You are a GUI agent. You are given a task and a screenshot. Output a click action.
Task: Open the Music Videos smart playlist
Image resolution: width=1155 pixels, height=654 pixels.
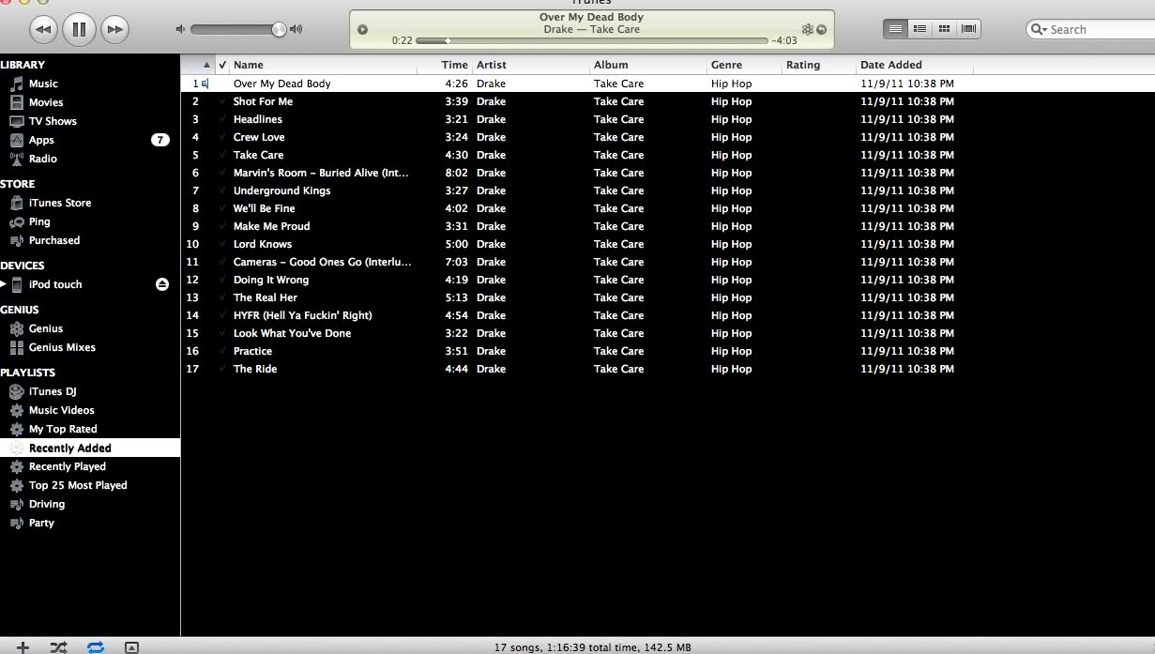[x=62, y=410]
